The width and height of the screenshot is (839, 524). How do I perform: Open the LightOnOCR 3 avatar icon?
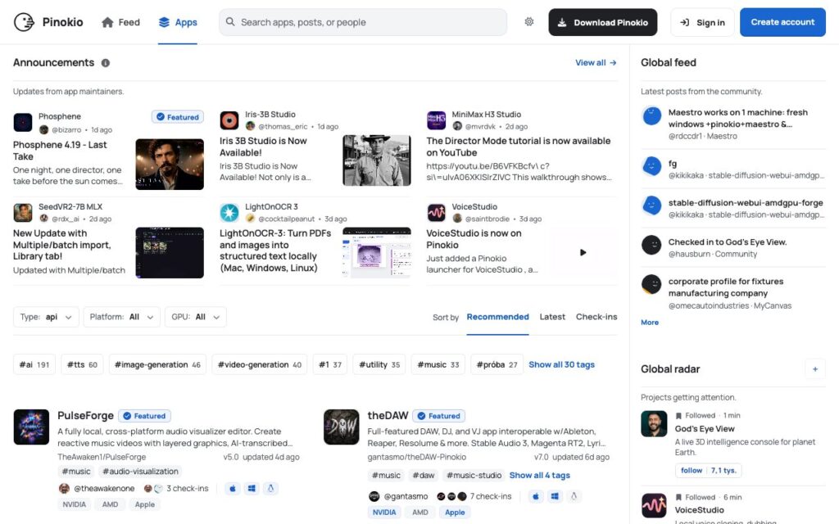(229, 212)
